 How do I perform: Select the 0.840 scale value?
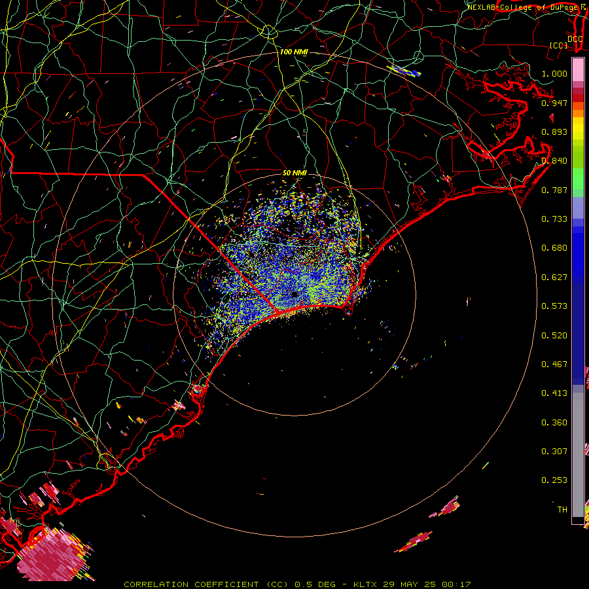point(554,161)
